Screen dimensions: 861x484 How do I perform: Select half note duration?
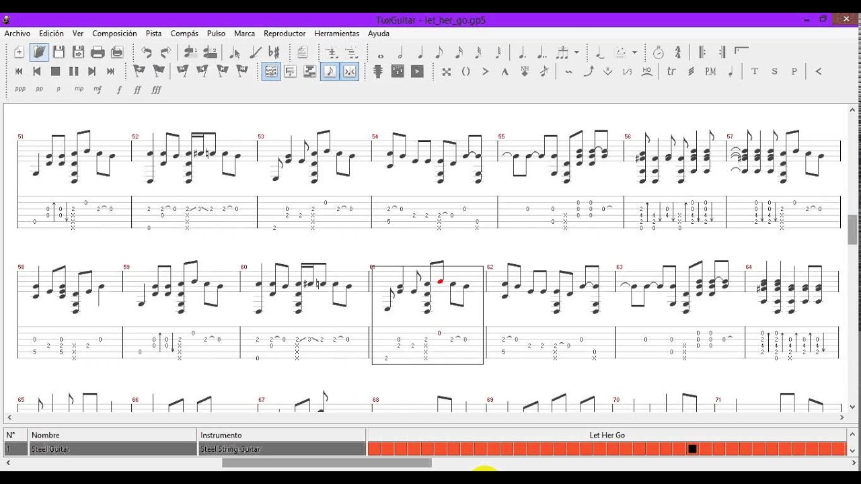coord(400,52)
